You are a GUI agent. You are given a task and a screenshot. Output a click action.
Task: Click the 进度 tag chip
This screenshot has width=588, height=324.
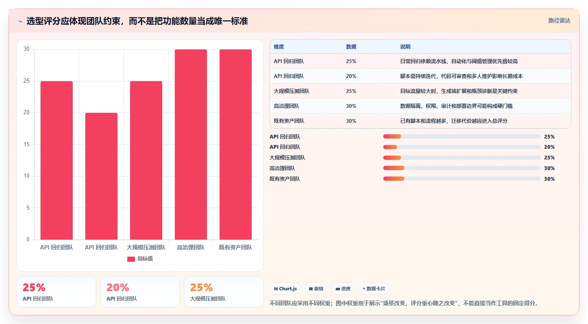tap(343, 289)
